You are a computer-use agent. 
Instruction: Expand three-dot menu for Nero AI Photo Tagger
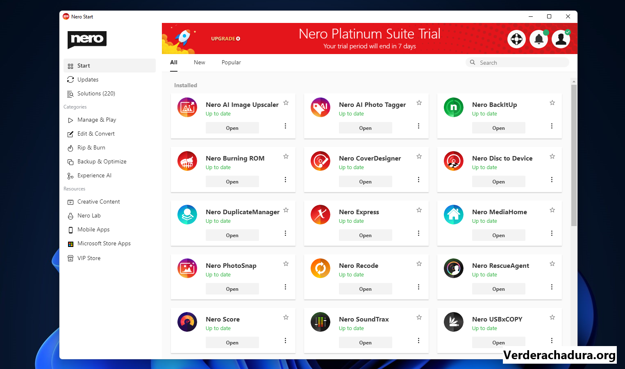(x=419, y=126)
